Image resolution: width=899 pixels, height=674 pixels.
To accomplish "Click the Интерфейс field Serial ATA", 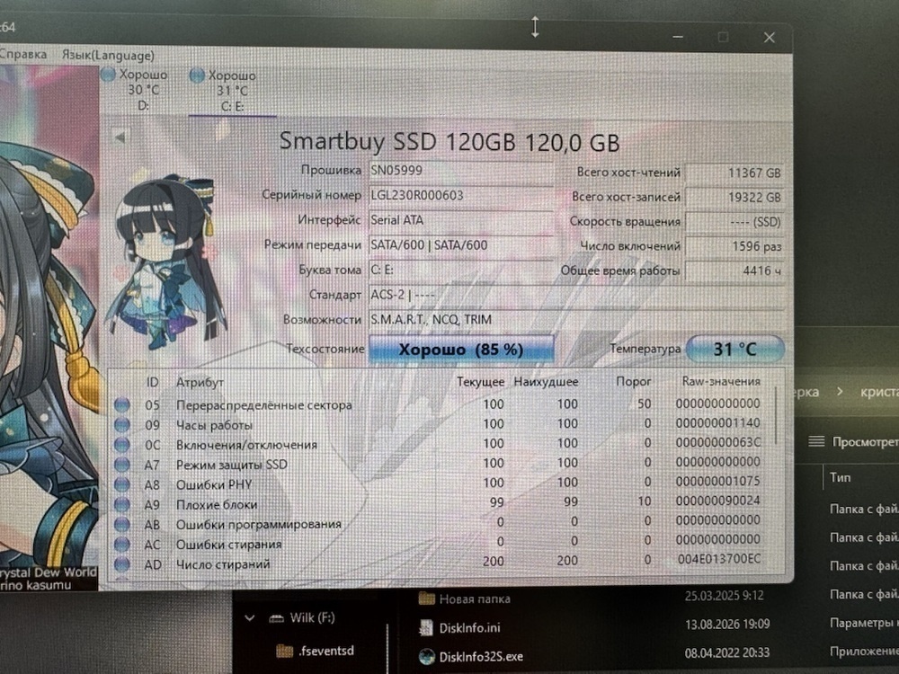I will click(x=461, y=220).
